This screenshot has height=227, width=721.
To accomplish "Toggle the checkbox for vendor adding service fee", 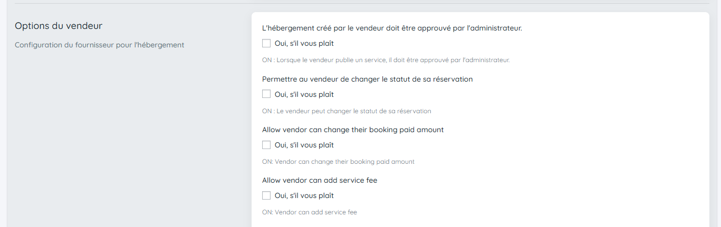I will (266, 195).
